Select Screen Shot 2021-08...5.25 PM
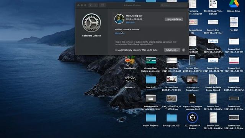 (213, 41)
